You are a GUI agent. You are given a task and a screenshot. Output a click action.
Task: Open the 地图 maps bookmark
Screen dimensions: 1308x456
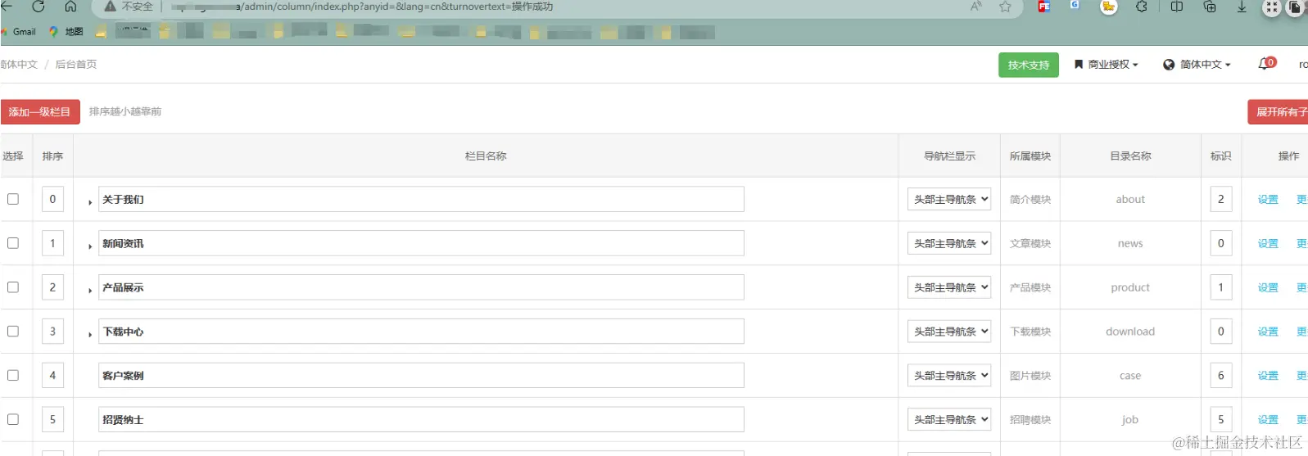pos(66,32)
